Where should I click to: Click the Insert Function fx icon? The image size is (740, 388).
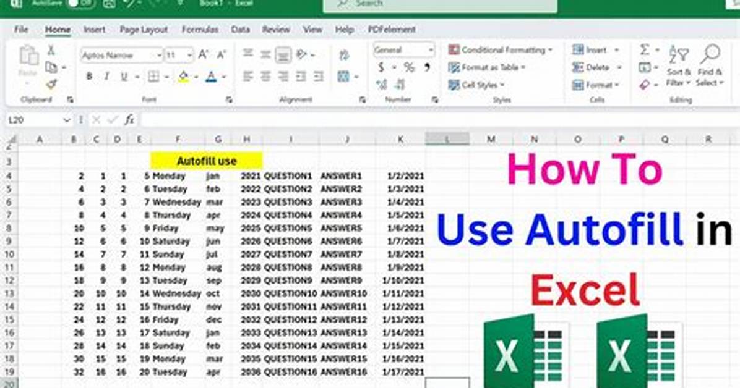coord(129,120)
